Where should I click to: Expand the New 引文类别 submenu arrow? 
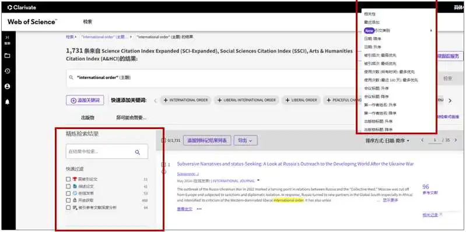[430, 30]
